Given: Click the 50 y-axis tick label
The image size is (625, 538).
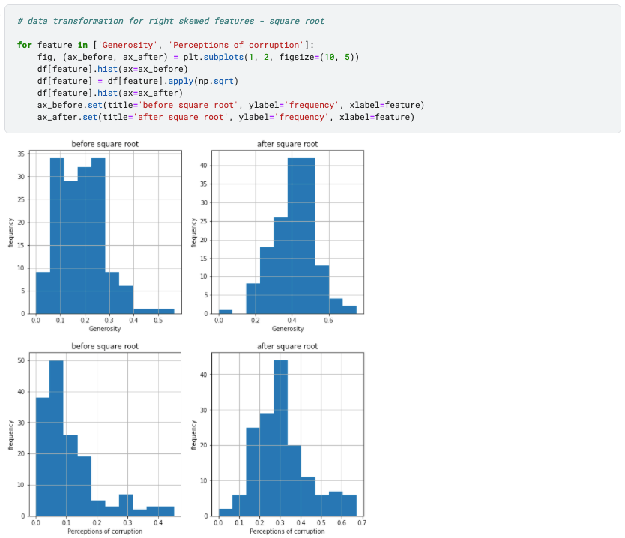Looking at the screenshot, I should (x=21, y=360).
